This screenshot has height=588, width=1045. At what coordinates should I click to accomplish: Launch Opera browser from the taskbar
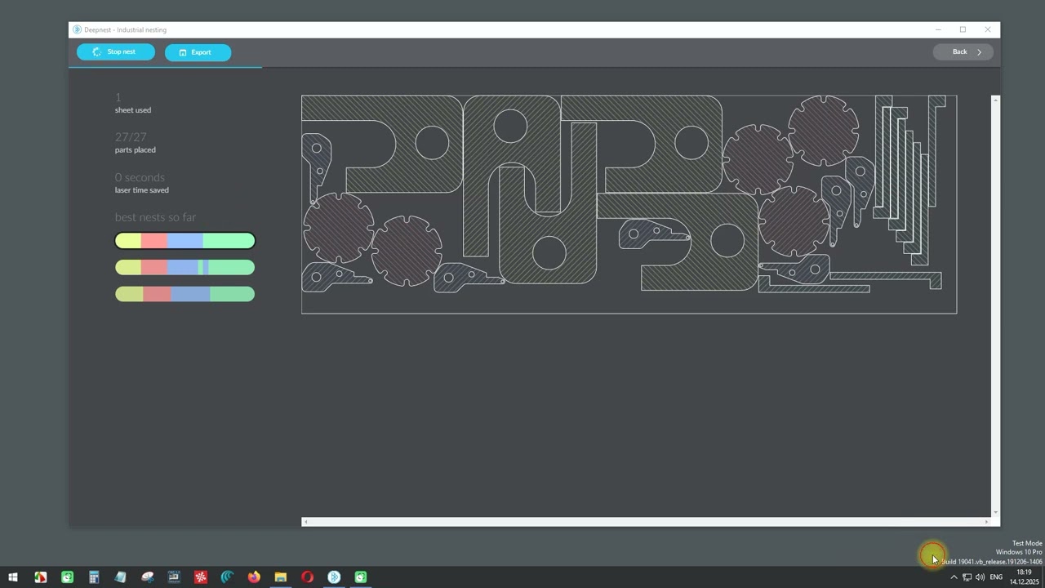[307, 577]
